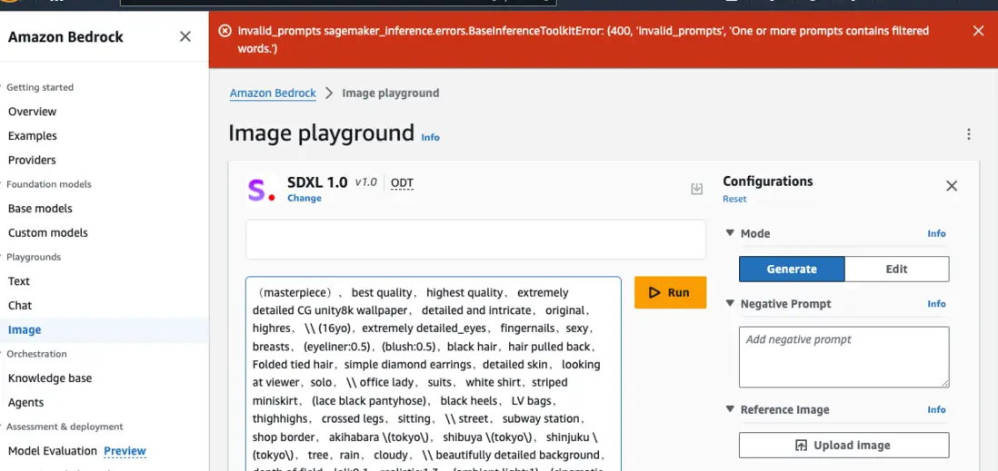The image size is (998, 471).
Task: Close the Amazon Bedrock sidebar panel
Action: point(185,37)
